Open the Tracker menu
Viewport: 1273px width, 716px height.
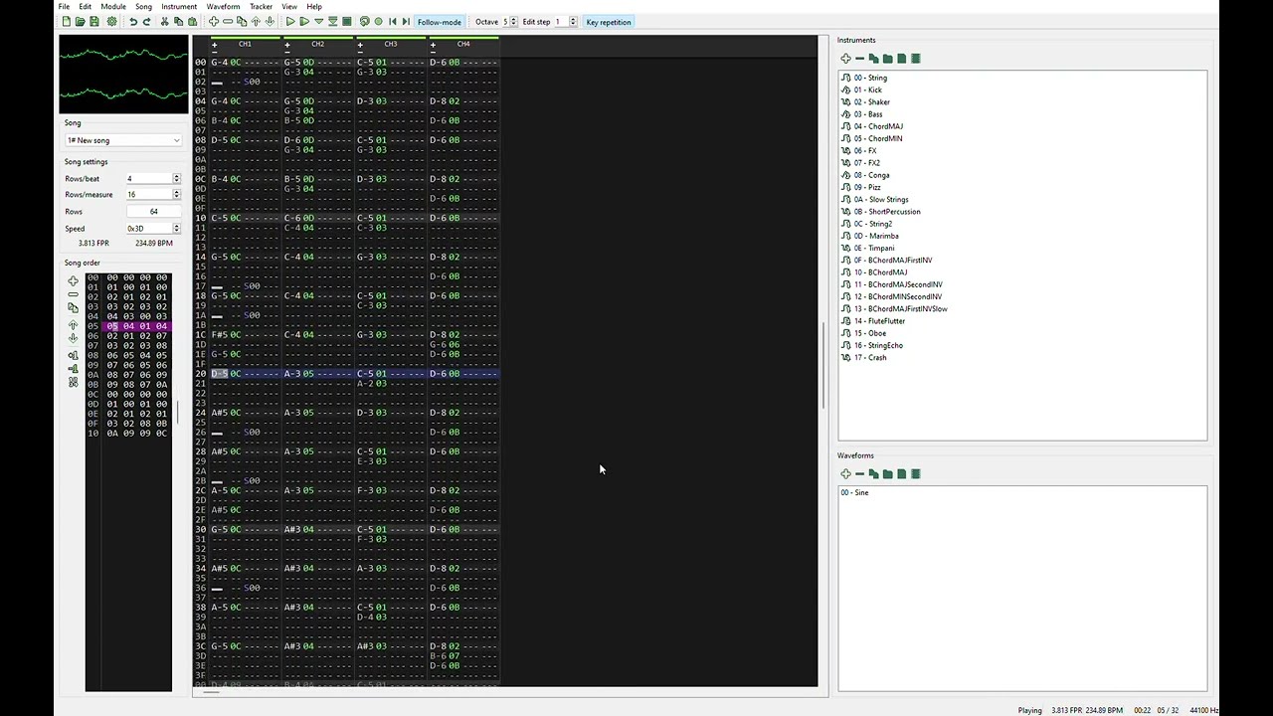(x=261, y=6)
